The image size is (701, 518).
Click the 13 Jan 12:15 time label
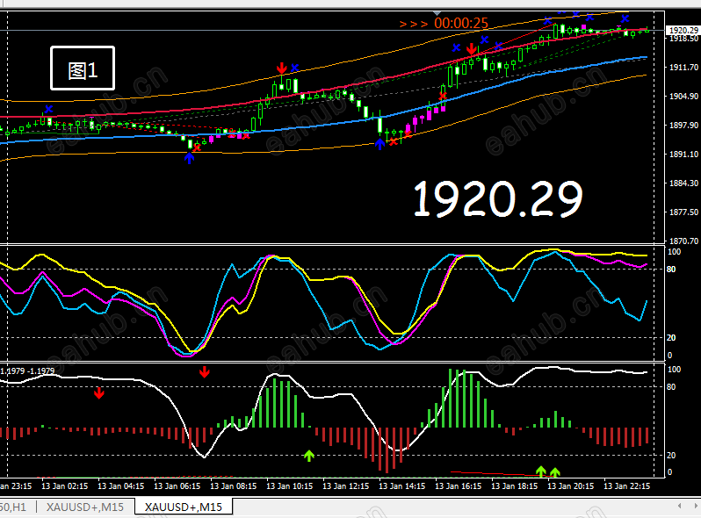pyautogui.click(x=345, y=486)
